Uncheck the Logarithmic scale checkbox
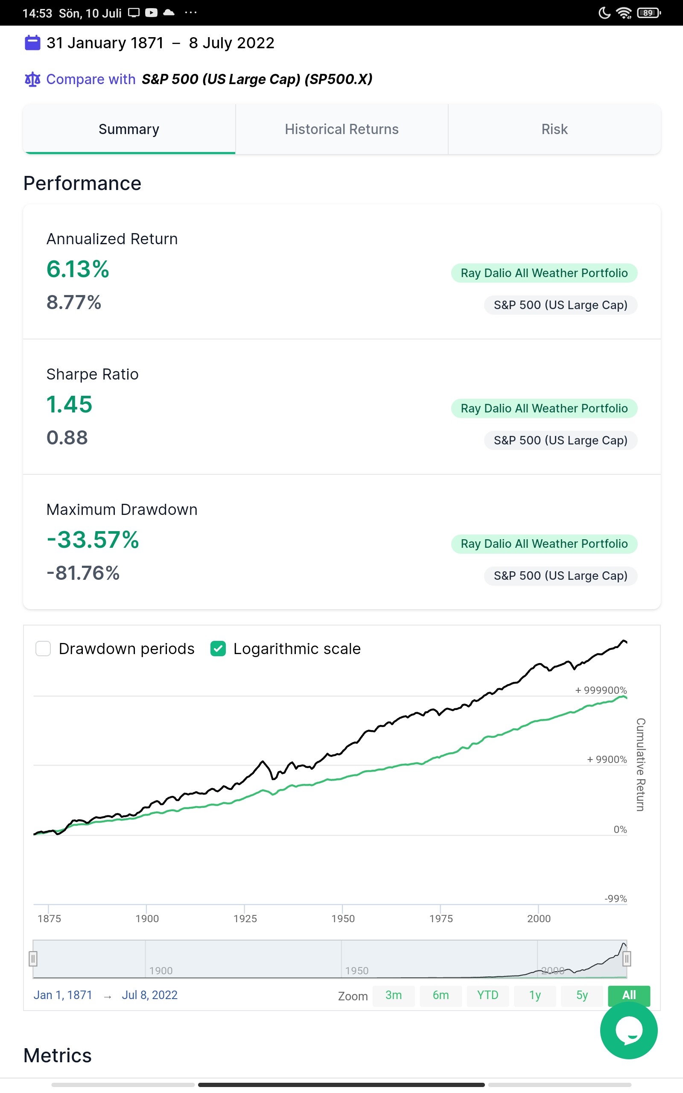 pos(218,649)
